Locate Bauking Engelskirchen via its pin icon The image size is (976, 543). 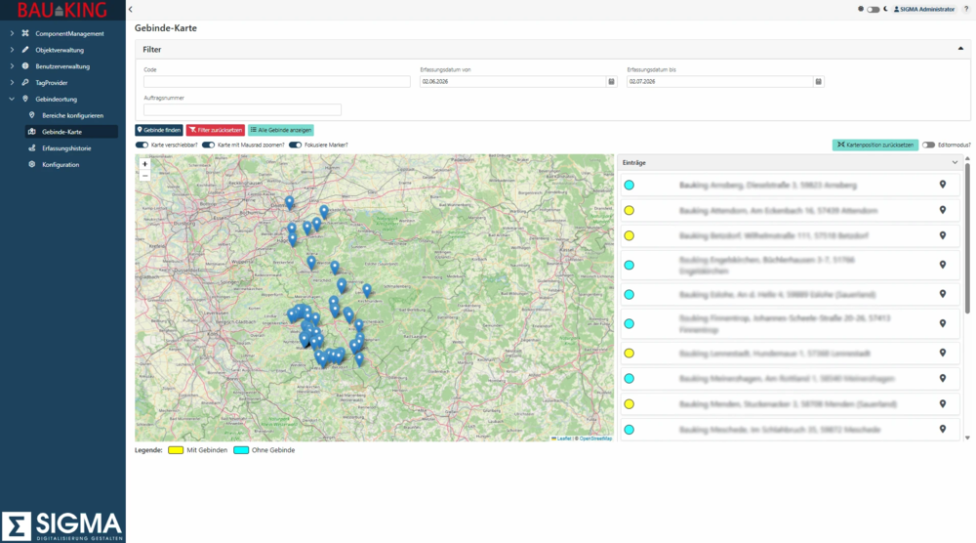click(943, 265)
